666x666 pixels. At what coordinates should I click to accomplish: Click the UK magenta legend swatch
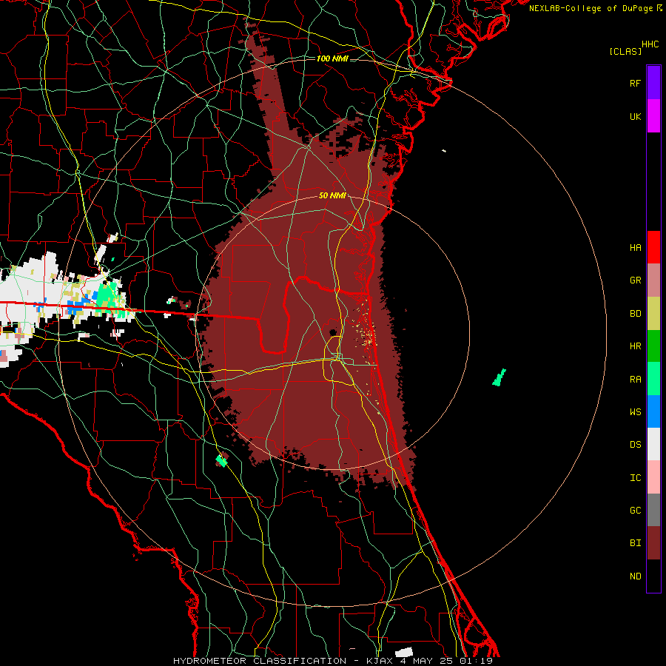[x=653, y=116]
